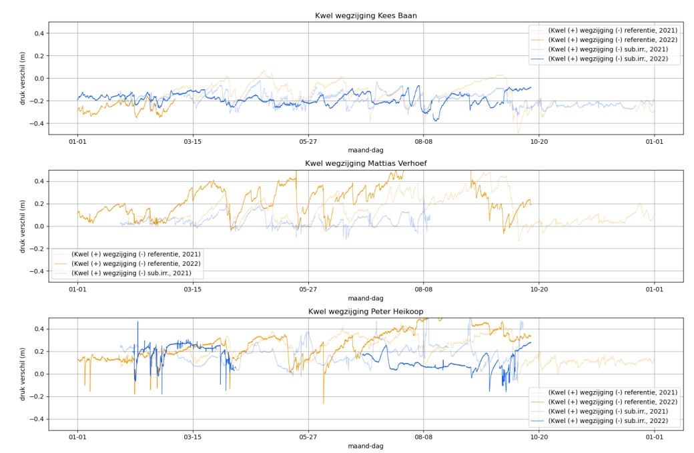
Task: Click the 'Kwel wegzijging Peter Heikoop' chart title
Action: click(366, 311)
